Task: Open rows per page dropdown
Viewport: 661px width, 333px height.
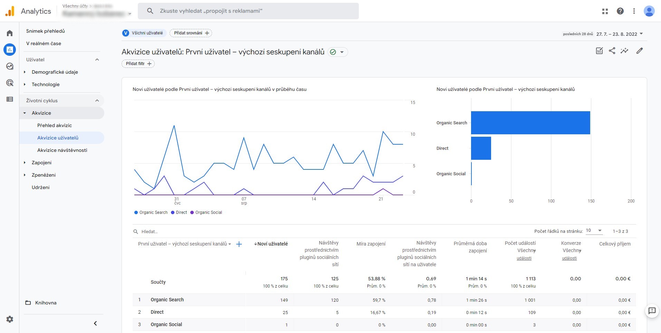Action: point(594,231)
